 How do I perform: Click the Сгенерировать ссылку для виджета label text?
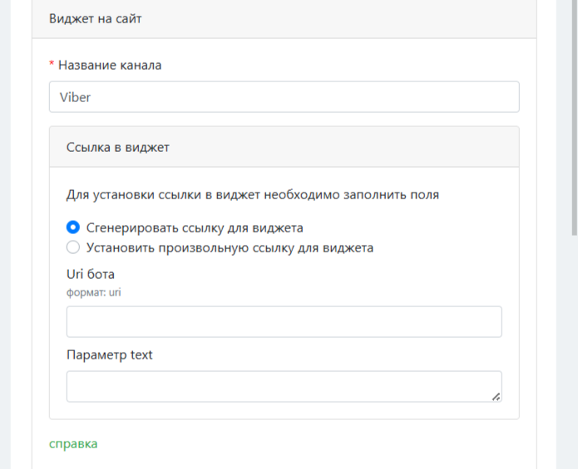pos(195,227)
